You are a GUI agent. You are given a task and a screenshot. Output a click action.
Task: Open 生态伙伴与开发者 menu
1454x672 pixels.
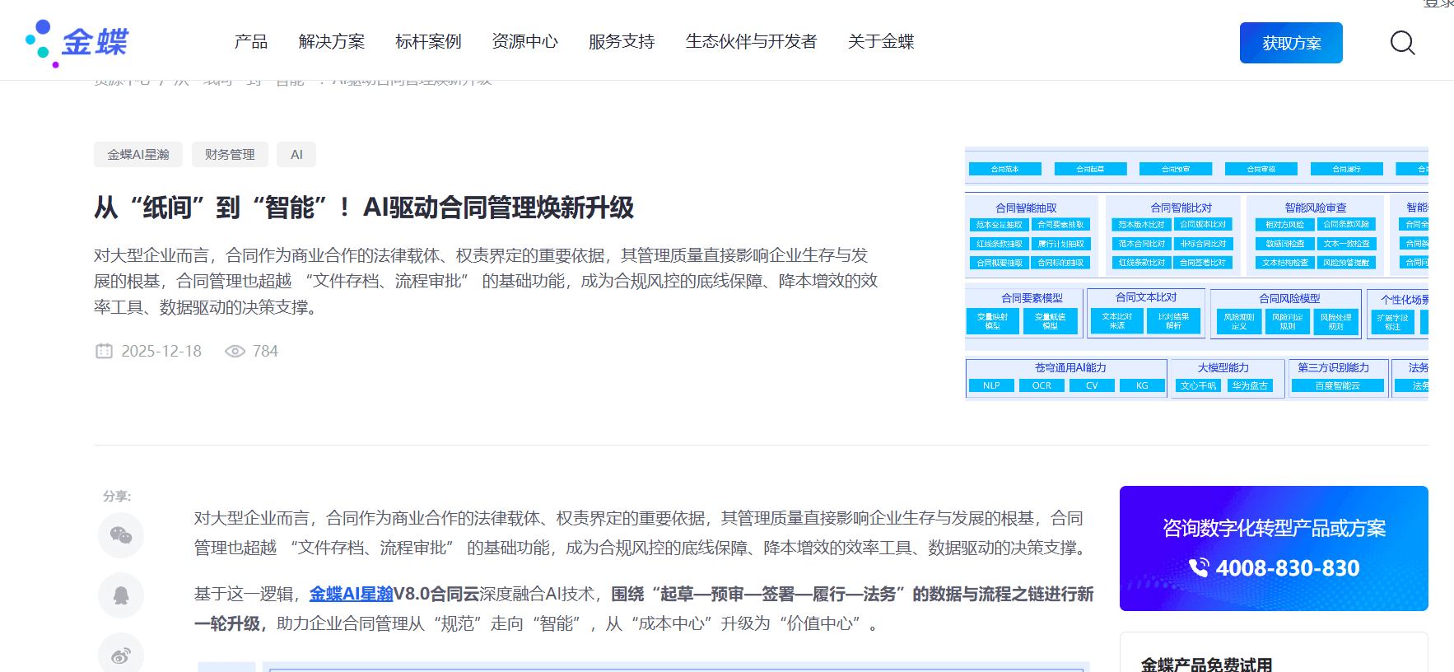(752, 41)
